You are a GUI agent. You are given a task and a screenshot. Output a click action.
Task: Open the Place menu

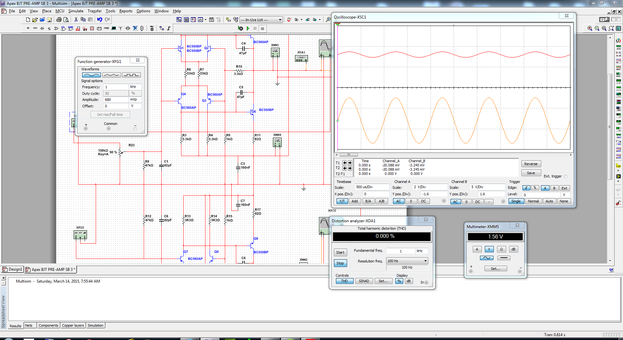(47, 11)
